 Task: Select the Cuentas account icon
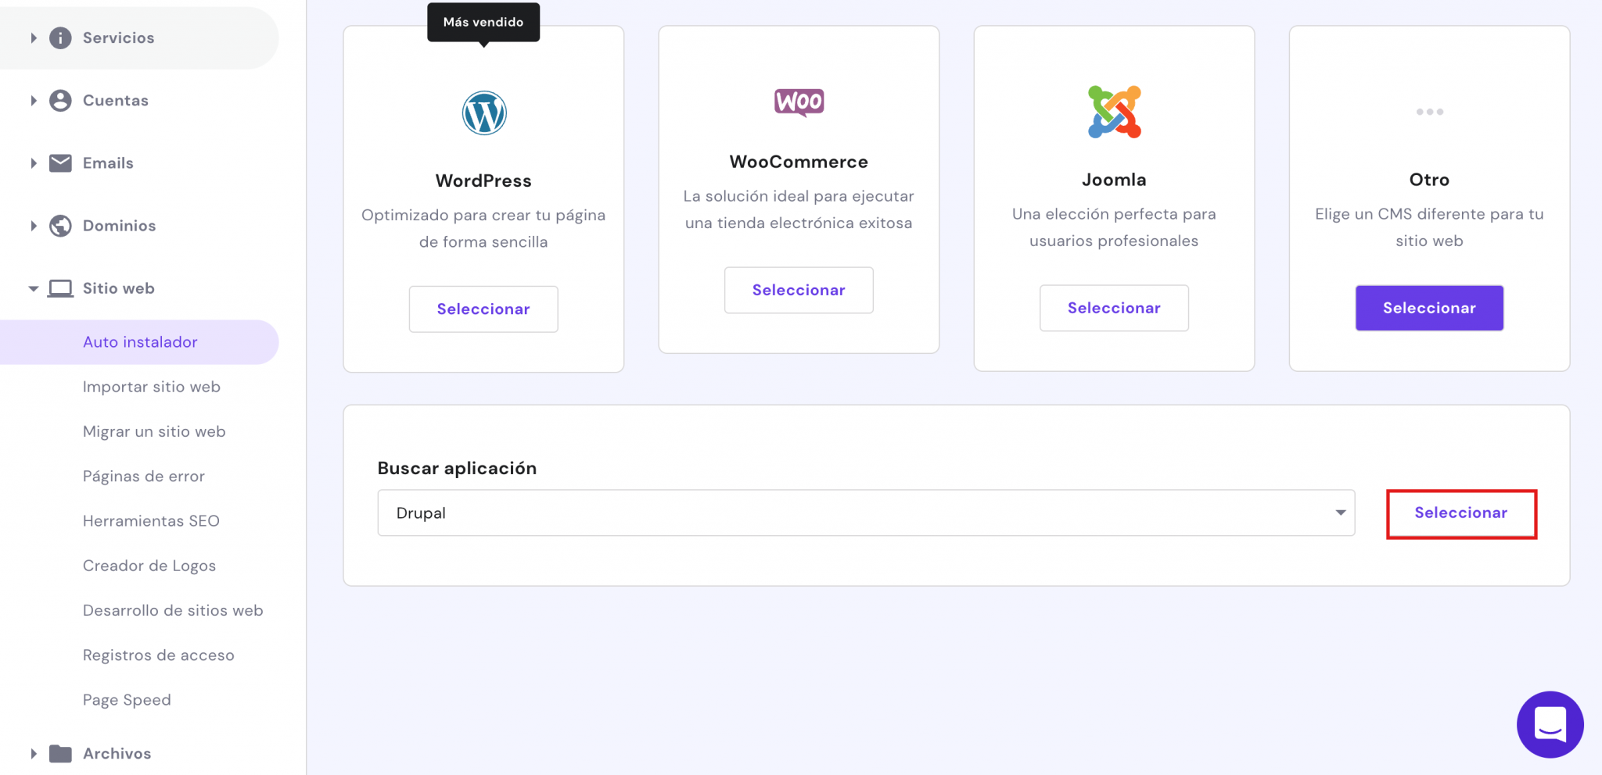click(x=60, y=100)
